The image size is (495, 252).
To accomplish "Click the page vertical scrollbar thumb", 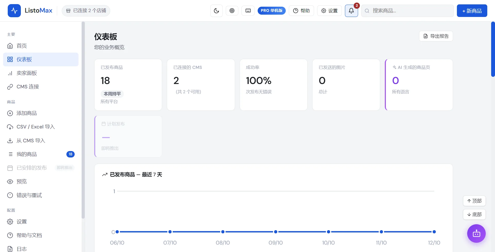I will [x=493, y=49].
